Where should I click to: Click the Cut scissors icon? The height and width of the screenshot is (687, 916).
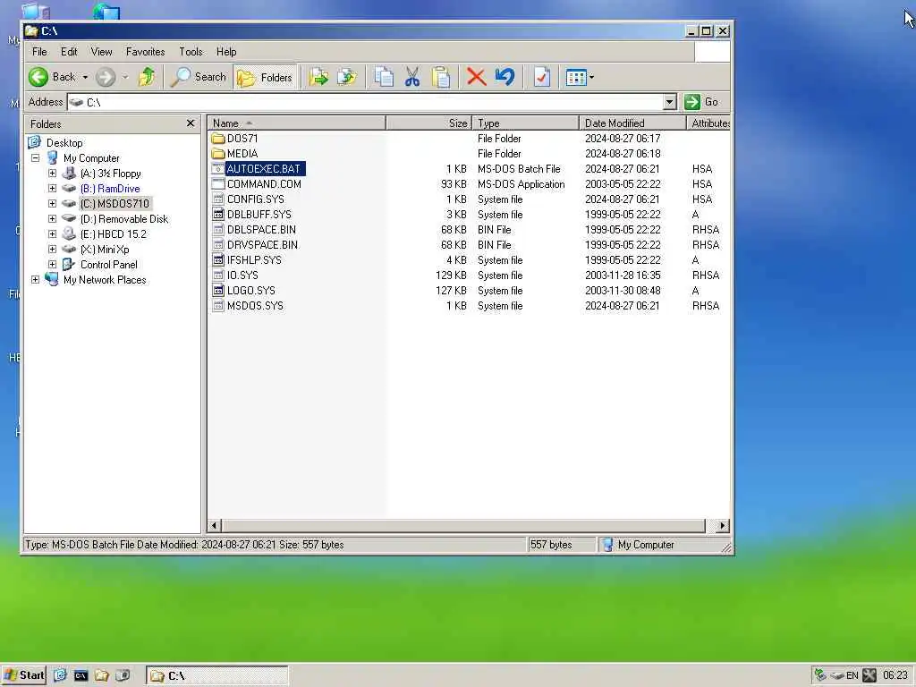(412, 77)
